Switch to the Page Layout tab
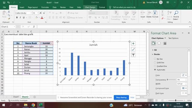192x108 pixels. [33, 7]
